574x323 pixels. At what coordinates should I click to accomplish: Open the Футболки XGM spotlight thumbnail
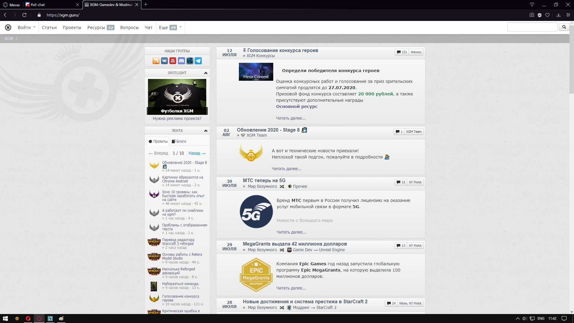[x=177, y=97]
